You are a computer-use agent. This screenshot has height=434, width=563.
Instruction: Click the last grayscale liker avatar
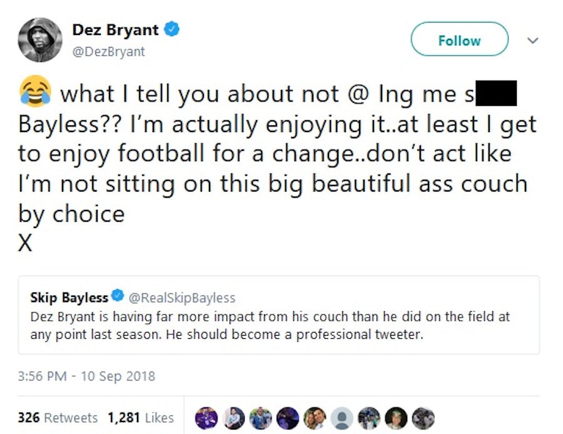point(423,418)
